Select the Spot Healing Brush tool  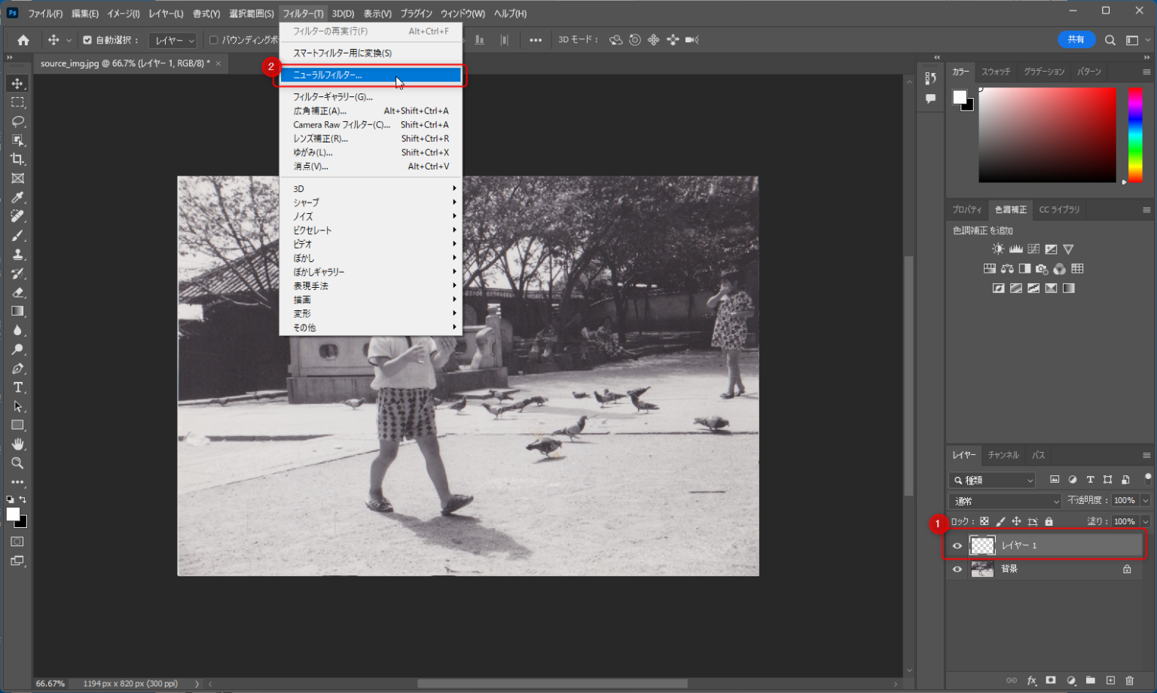[x=18, y=216]
